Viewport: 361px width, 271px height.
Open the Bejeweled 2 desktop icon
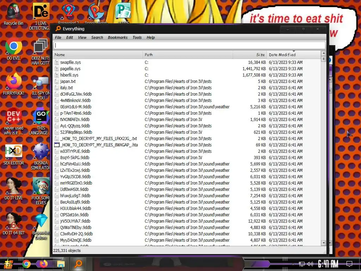(x=68, y=13)
